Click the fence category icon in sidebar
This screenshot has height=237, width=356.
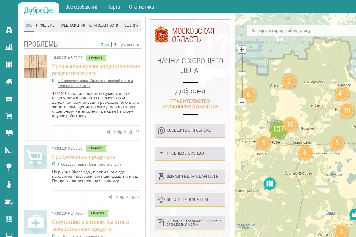[9, 64]
